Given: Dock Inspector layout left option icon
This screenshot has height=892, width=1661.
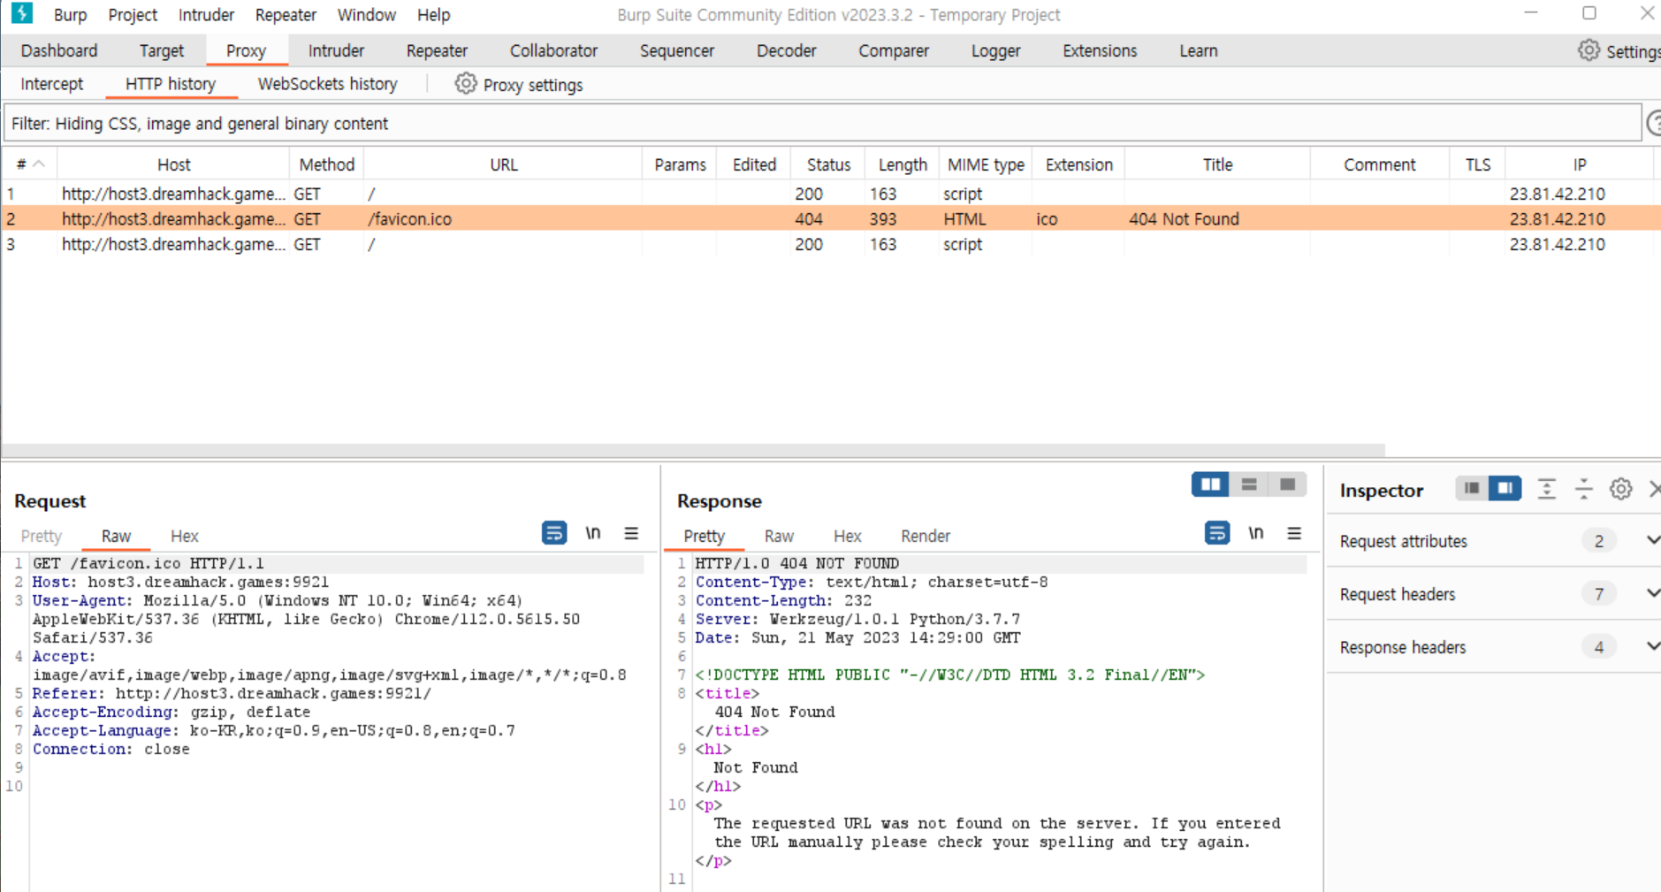Looking at the screenshot, I should click(1472, 488).
